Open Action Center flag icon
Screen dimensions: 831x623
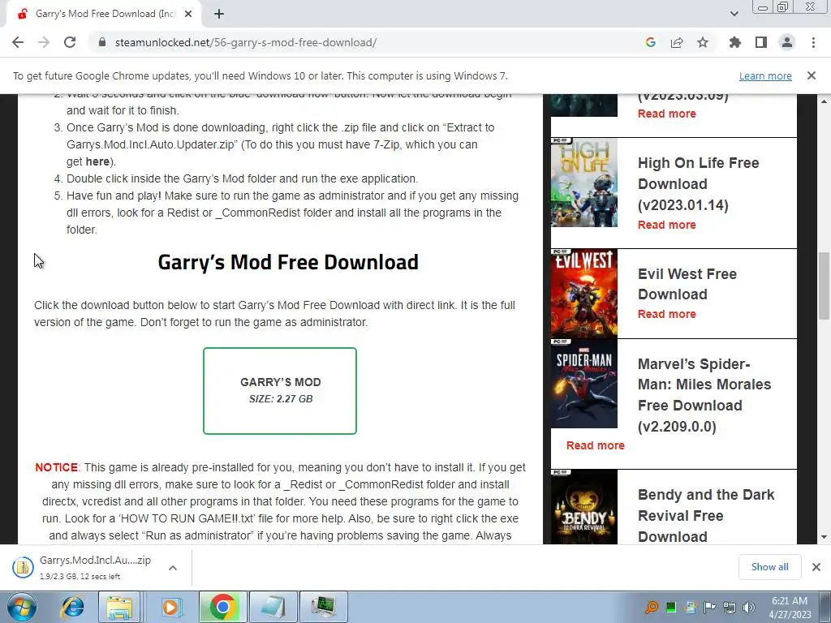pyautogui.click(x=709, y=608)
